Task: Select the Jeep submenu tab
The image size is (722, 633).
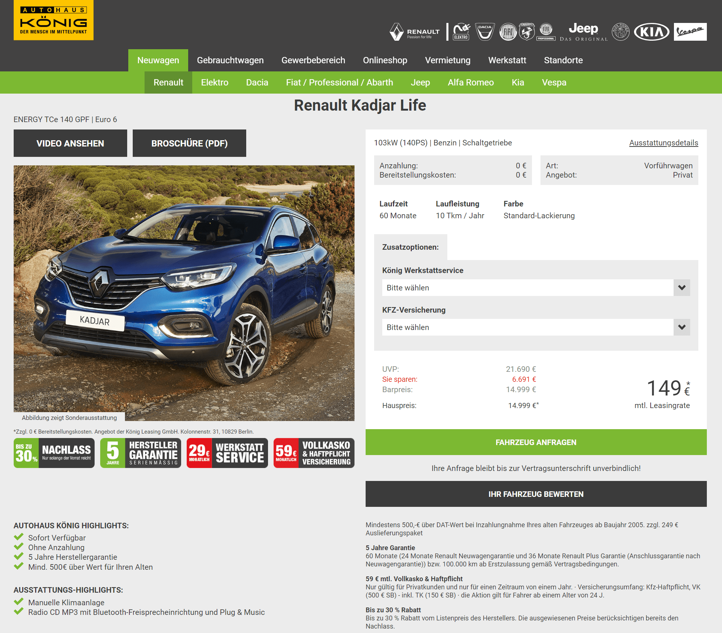Action: [x=420, y=83]
